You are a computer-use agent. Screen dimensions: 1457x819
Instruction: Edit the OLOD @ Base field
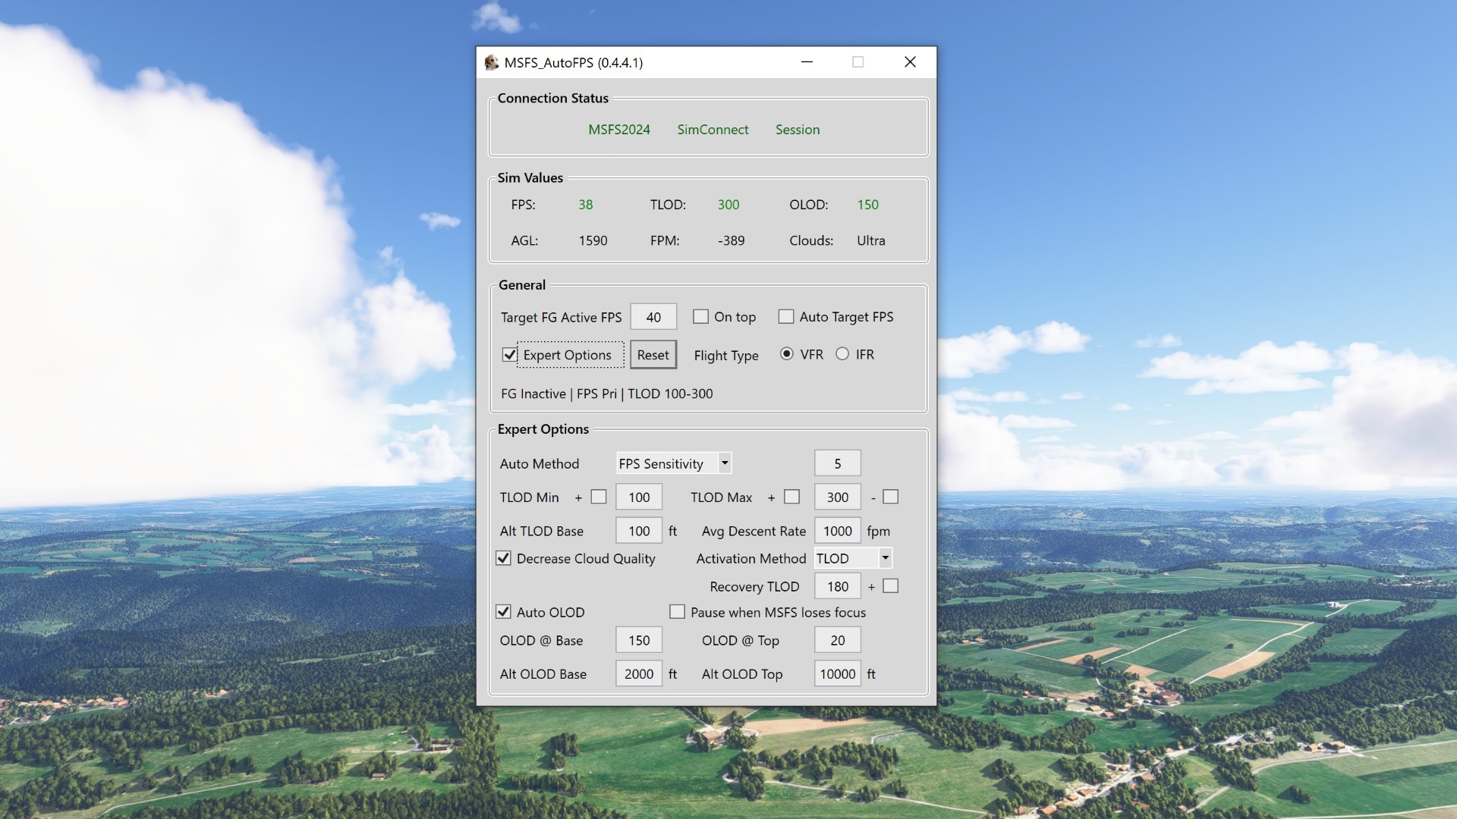(x=639, y=640)
